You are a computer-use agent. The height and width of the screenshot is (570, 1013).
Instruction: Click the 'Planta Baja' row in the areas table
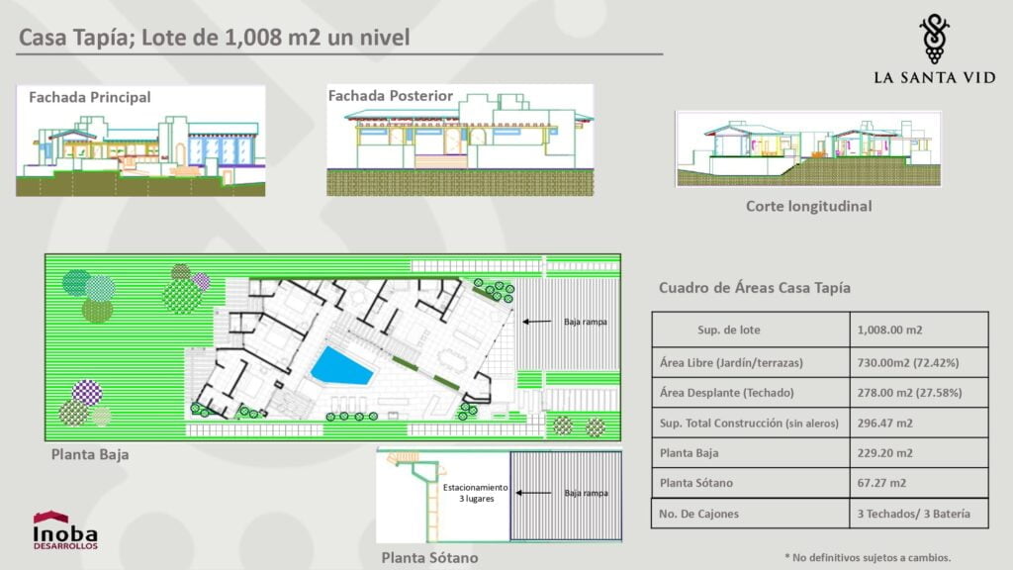820,453
